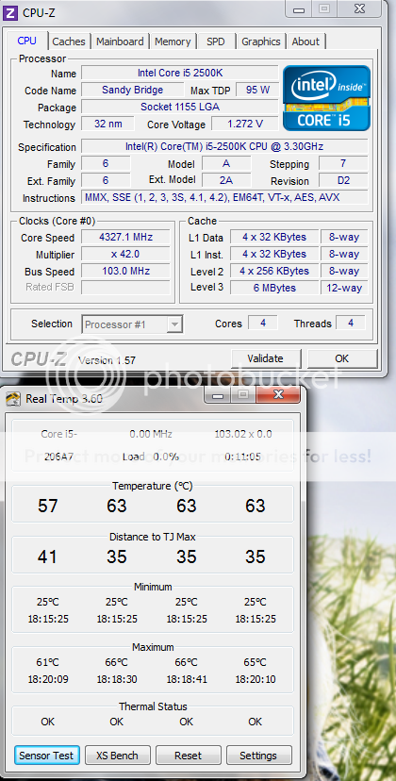Click the first Distance to TJ Max value 41

pos(47,557)
